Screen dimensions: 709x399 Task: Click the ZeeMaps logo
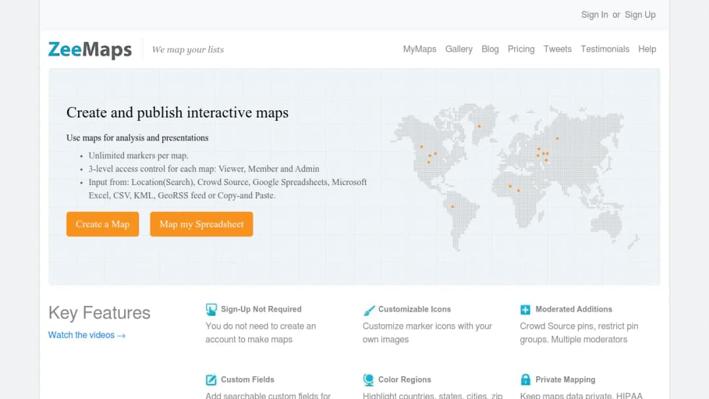tap(90, 49)
